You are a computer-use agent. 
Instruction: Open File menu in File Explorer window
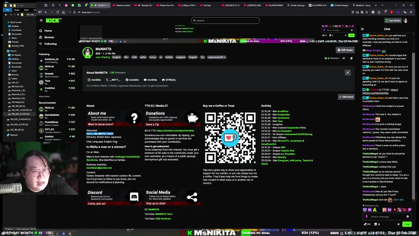pyautogui.click(x=7, y=10)
